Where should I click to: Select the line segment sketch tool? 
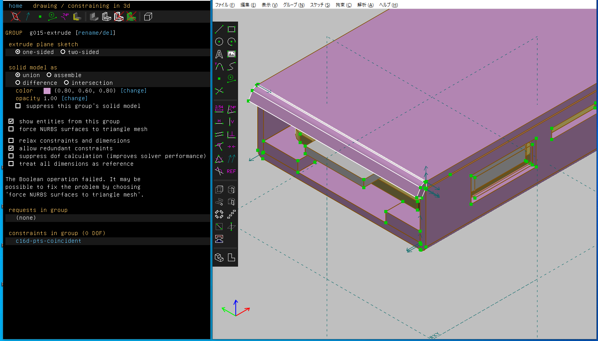(219, 29)
